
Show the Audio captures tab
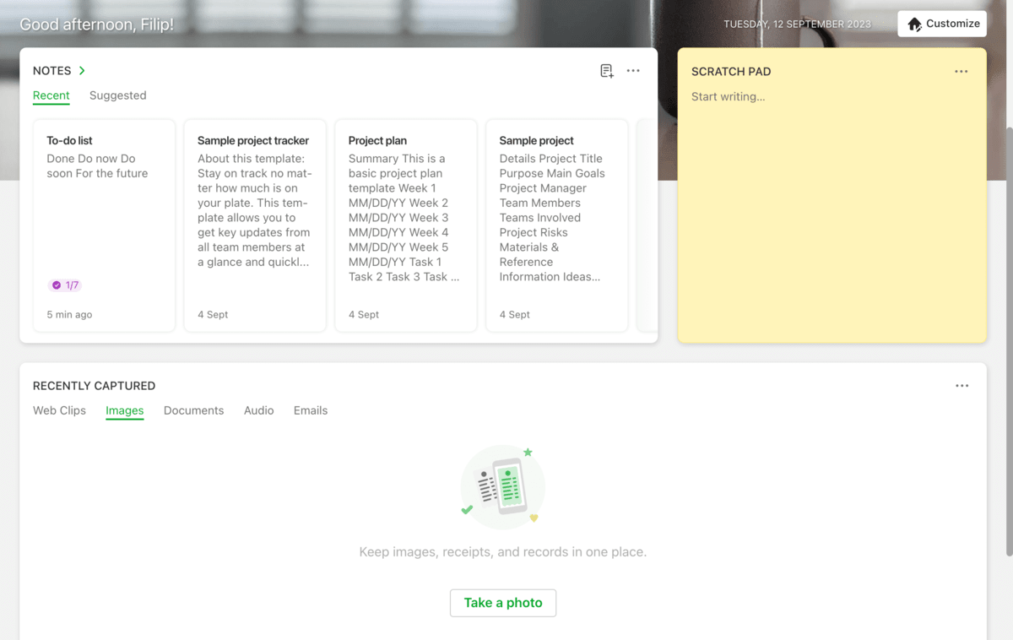click(x=258, y=410)
